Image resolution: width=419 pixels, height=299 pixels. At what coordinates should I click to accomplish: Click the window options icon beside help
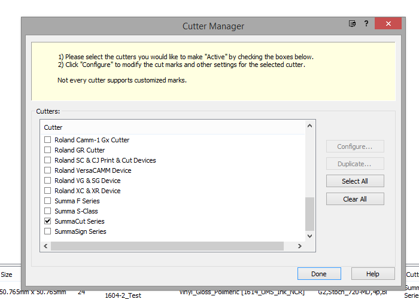(x=352, y=23)
